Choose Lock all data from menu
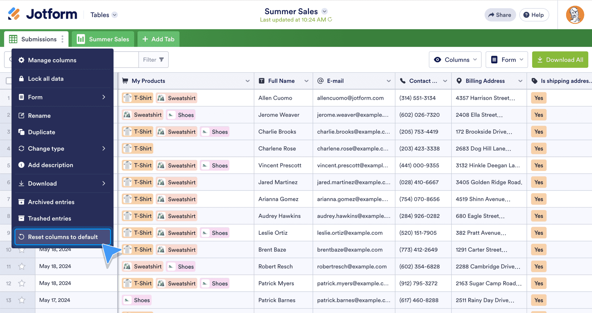592x313 pixels. (46, 79)
